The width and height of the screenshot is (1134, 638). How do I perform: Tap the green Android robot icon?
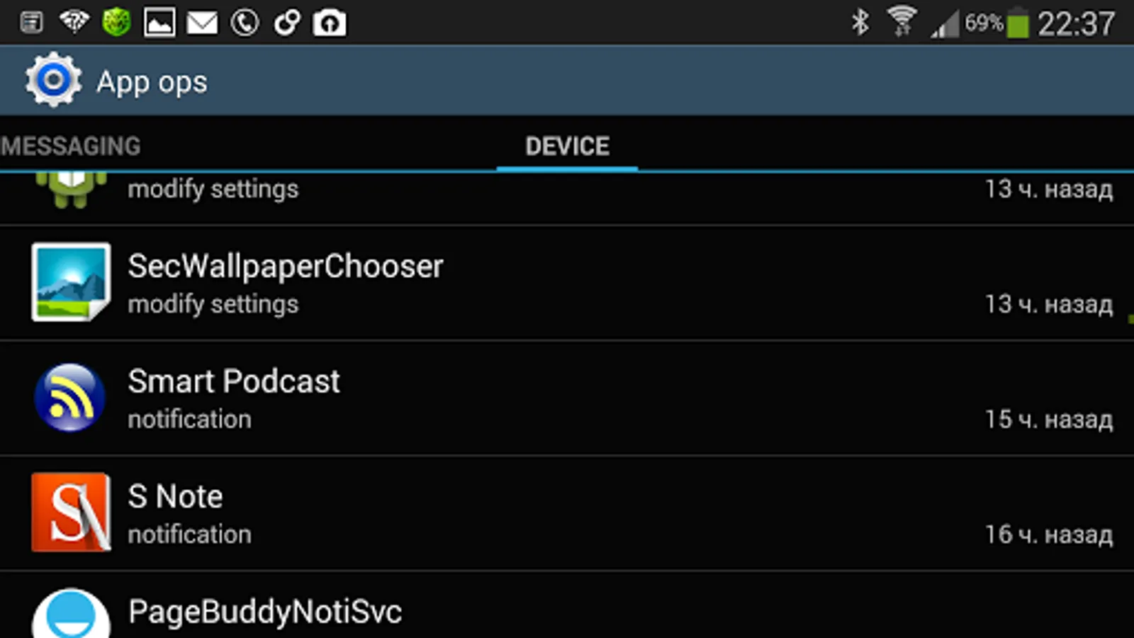pos(71,190)
